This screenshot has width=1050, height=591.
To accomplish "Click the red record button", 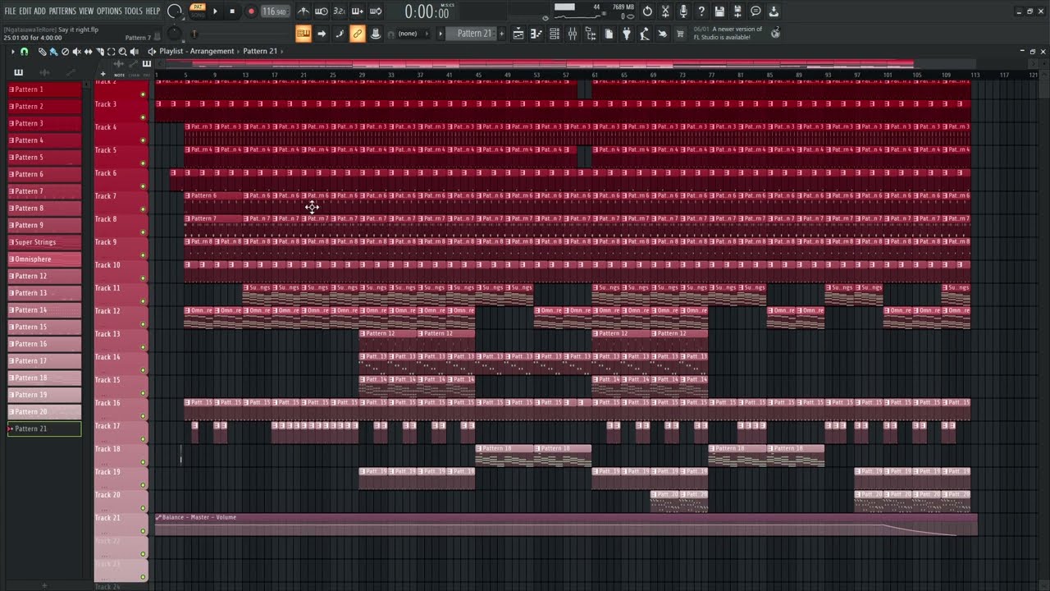I will (251, 11).
